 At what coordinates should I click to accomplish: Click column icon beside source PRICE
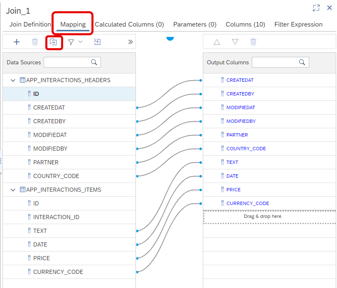click(29, 258)
